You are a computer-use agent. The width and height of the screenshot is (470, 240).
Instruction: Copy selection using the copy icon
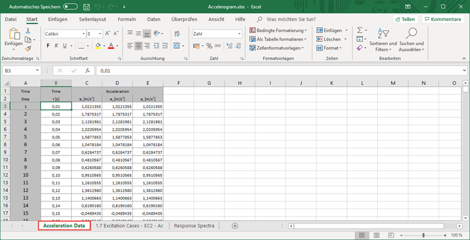click(28, 39)
